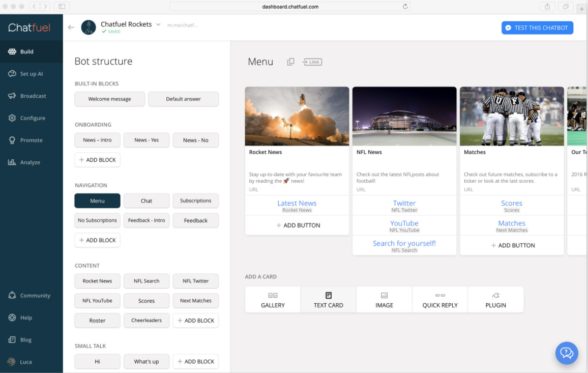The height and width of the screenshot is (373, 588).
Task: Open the NFL Twitter block
Action: click(196, 281)
